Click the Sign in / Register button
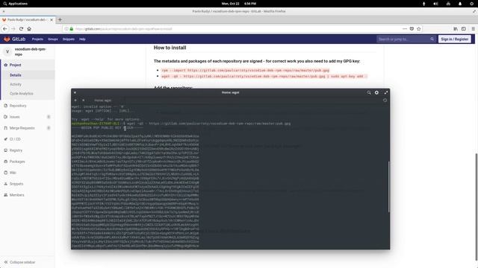478x268 pixels. [x=455, y=39]
